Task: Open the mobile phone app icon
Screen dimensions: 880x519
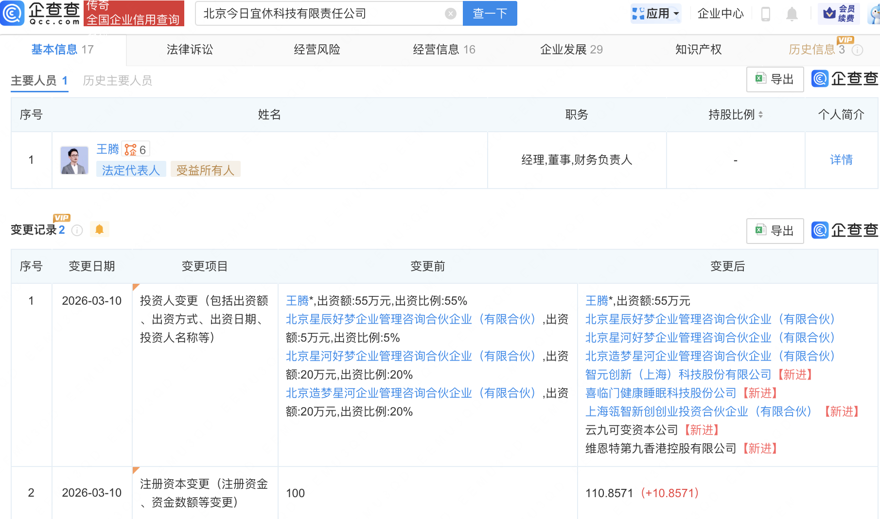Action: pyautogui.click(x=765, y=14)
